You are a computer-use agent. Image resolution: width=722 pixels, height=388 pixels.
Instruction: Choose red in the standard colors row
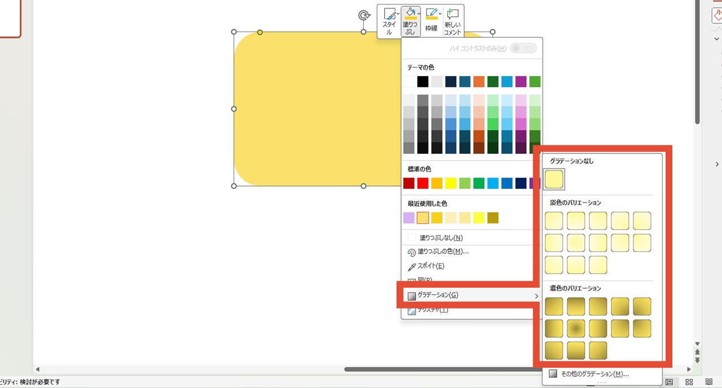pos(422,183)
